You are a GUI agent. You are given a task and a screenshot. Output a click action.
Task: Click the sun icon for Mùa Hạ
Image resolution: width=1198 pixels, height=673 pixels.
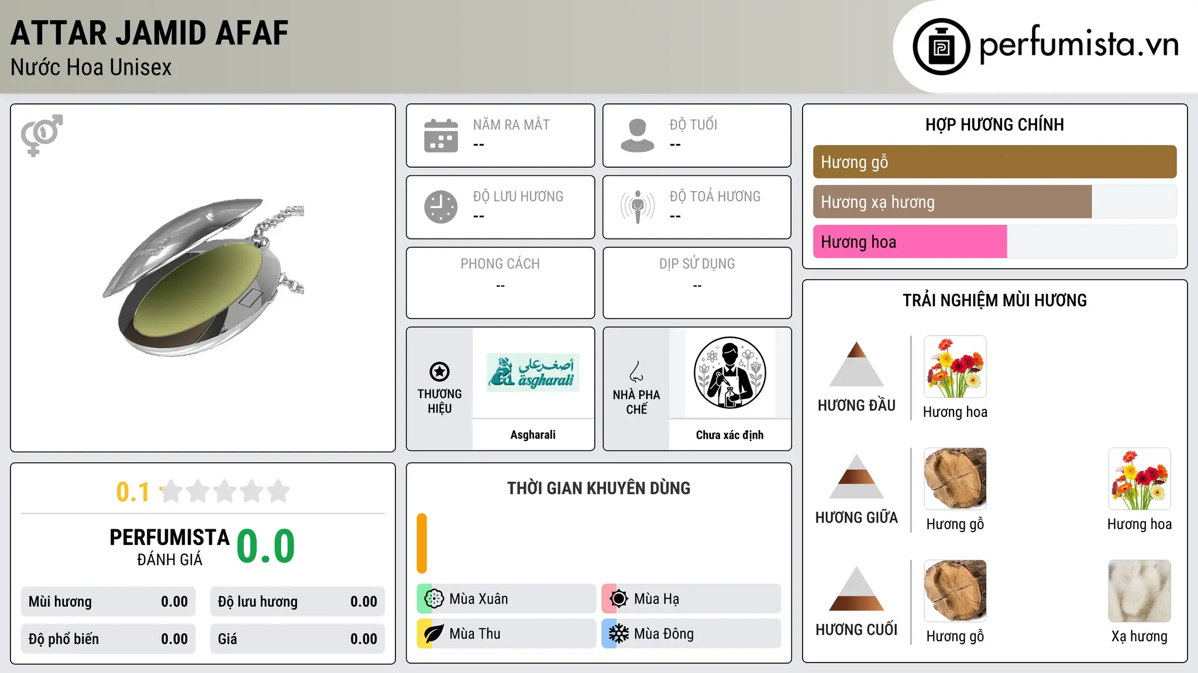[x=618, y=599]
